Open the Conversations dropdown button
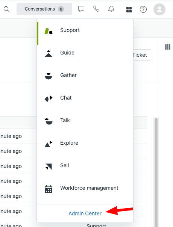 click(x=44, y=9)
